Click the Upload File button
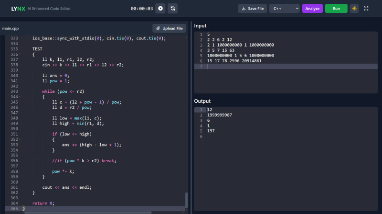382x214 pixels. coord(170,29)
